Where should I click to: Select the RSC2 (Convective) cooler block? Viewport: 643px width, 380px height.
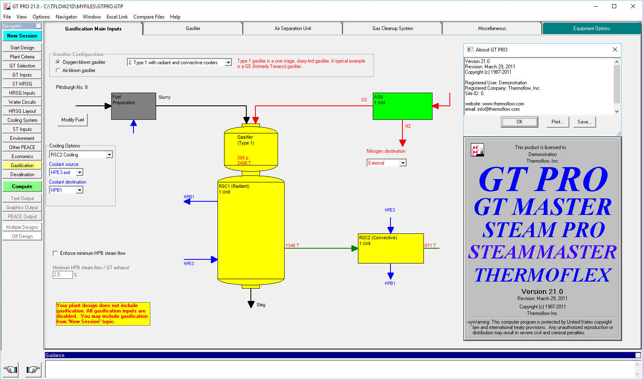pyautogui.click(x=390, y=249)
